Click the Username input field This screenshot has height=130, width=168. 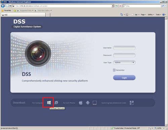124,48
